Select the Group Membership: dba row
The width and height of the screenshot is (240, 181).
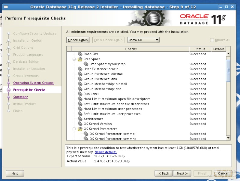coord(146,89)
